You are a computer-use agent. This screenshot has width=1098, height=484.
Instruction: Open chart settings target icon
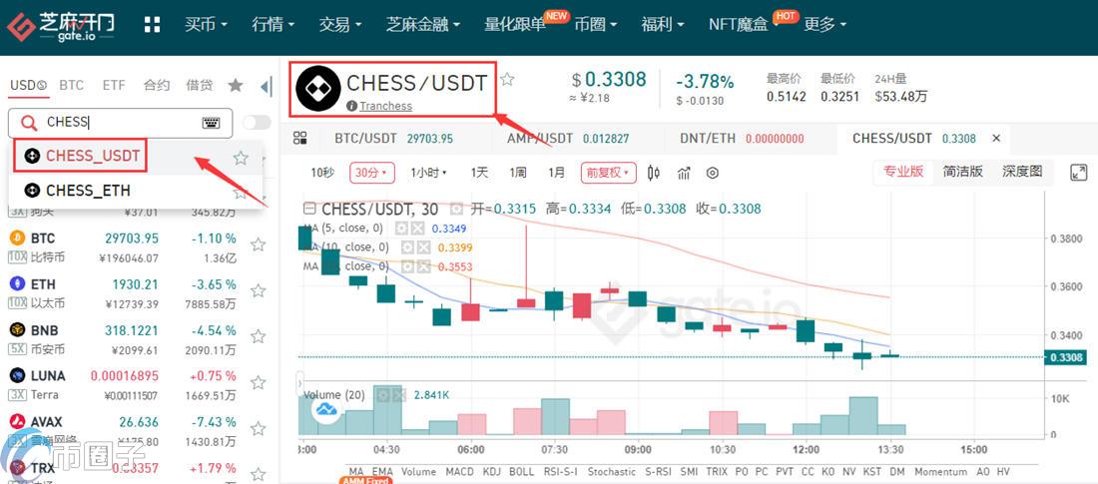point(712,173)
